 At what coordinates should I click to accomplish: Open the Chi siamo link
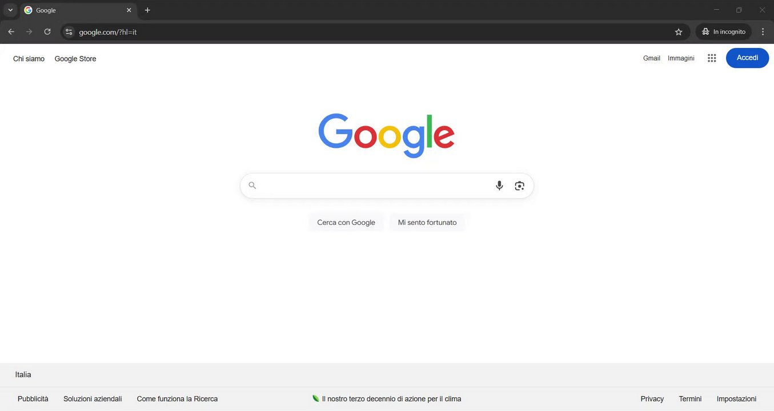coord(29,59)
